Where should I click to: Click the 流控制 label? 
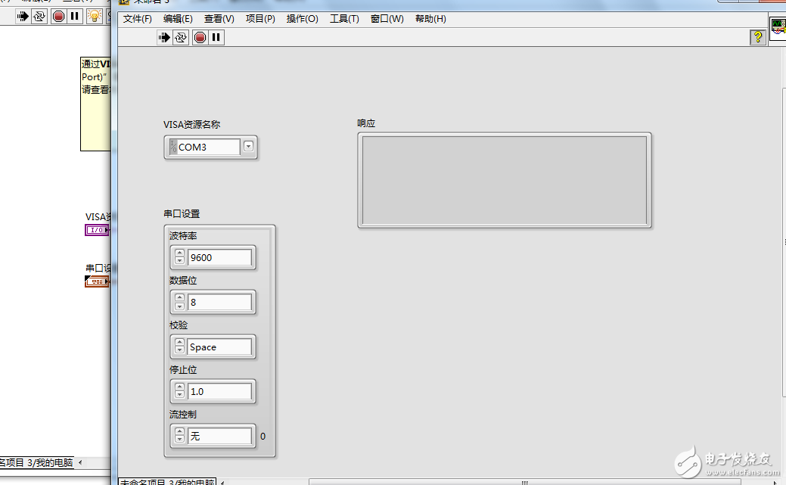183,415
